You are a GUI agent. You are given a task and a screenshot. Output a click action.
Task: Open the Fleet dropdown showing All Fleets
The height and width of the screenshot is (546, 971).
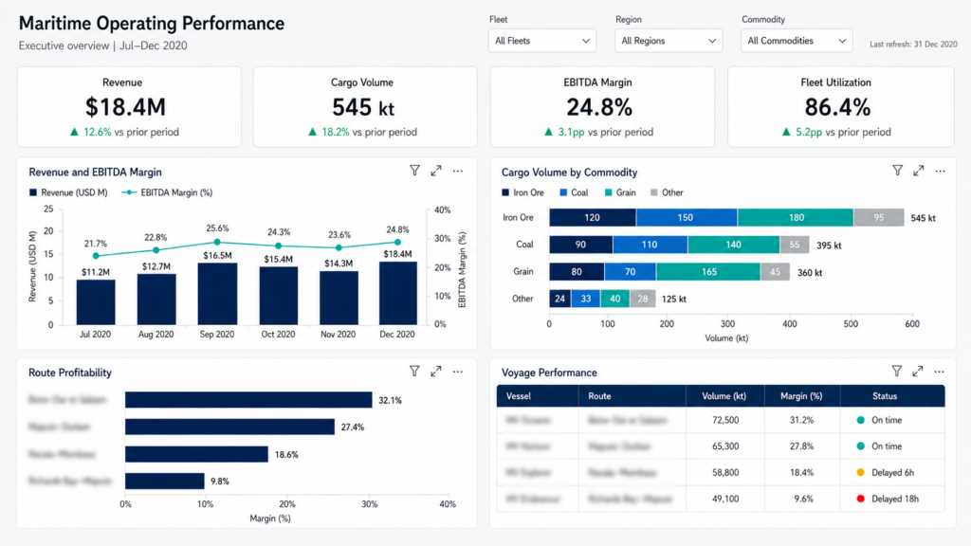tap(541, 41)
